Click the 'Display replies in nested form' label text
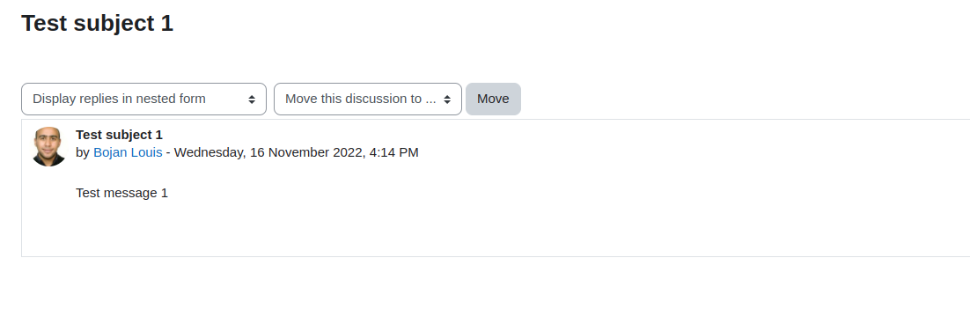This screenshot has width=970, height=317. coord(119,99)
